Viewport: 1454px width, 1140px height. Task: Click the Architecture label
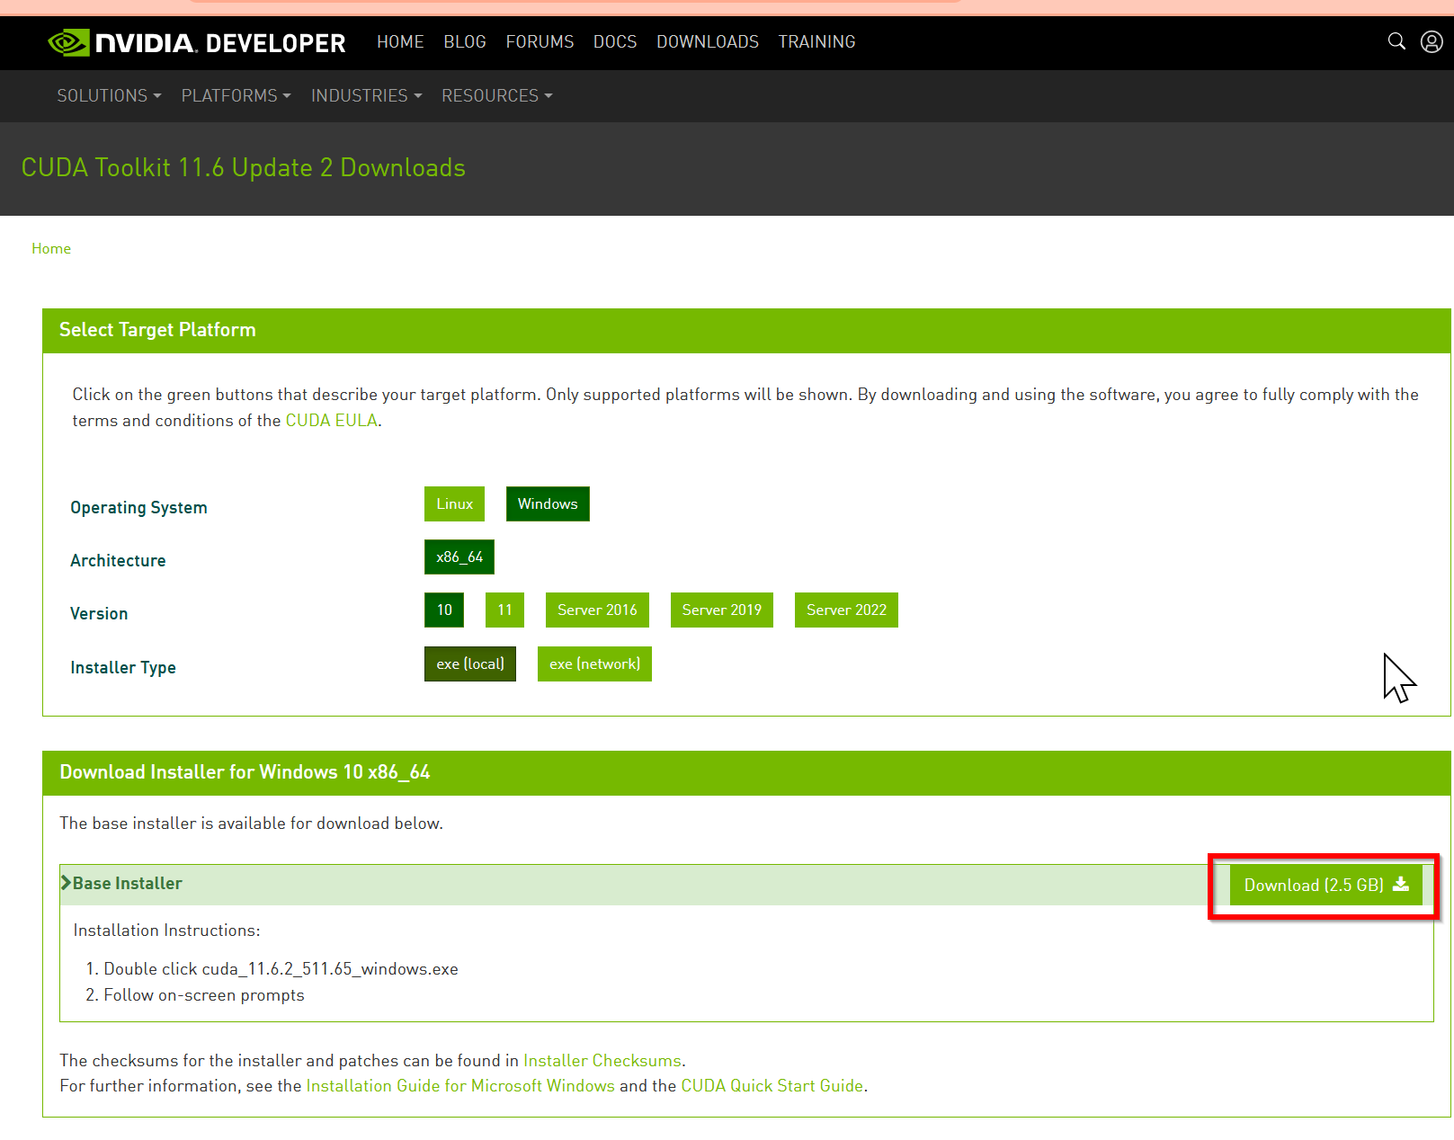click(118, 561)
